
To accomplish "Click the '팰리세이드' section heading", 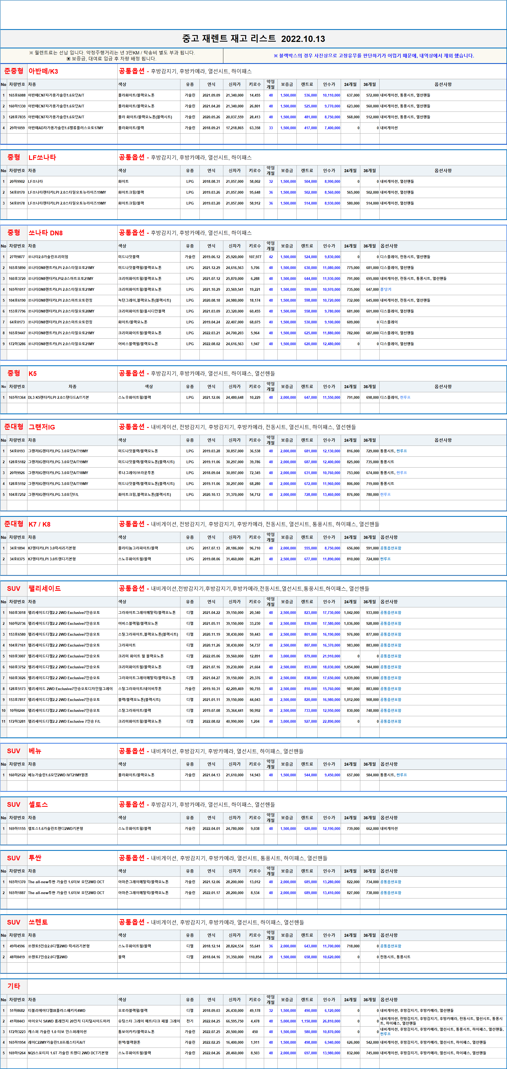I will click(45, 588).
